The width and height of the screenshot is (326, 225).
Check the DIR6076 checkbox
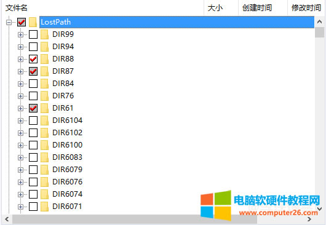coord(33,182)
